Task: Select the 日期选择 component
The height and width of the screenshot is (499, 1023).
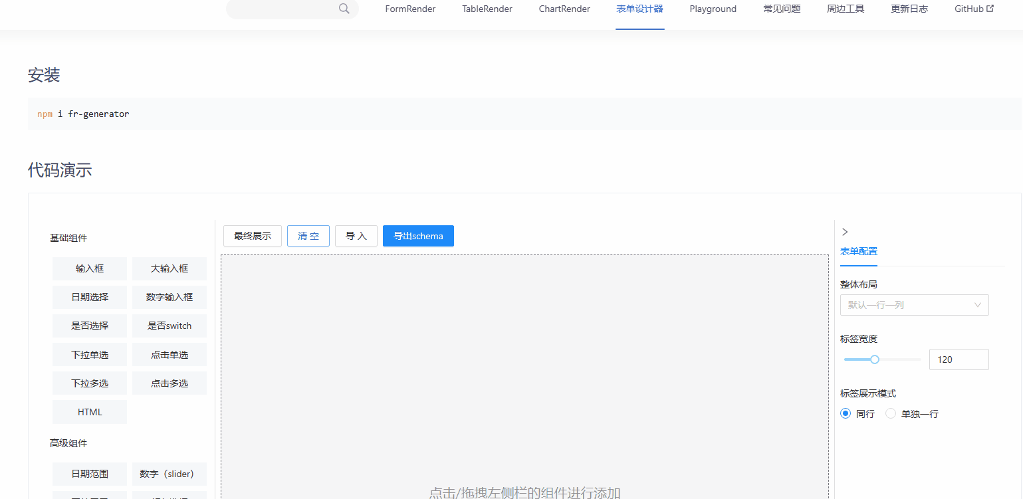Action: (x=89, y=297)
